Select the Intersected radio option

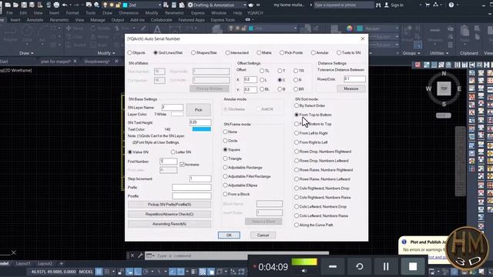pos(236,53)
